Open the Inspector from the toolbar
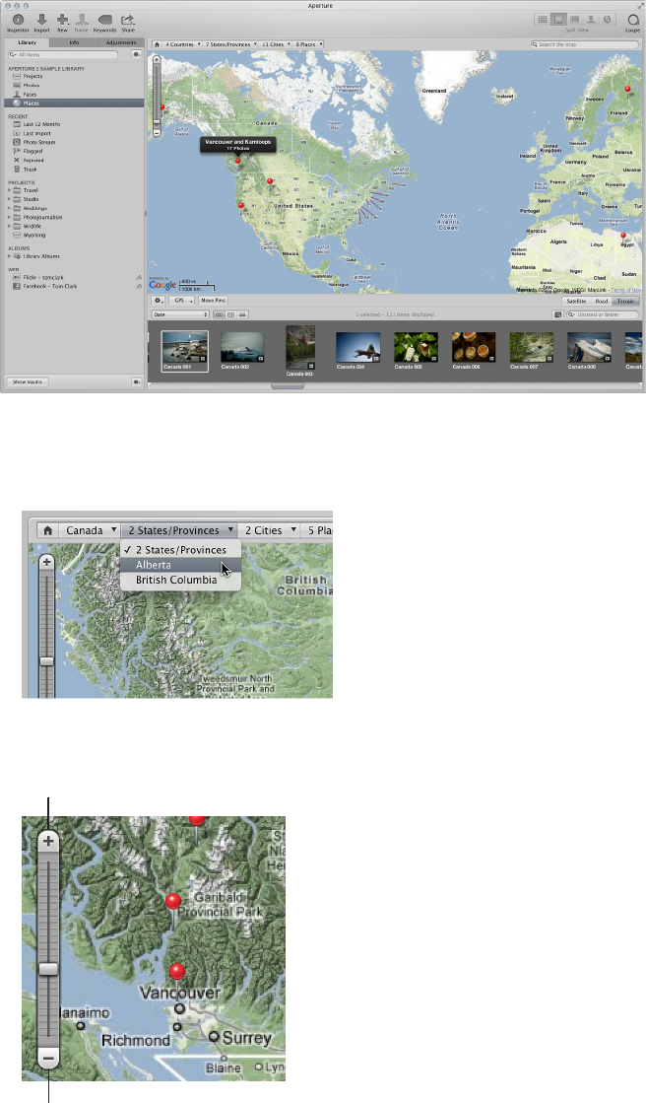Screen dimensions: 646x1103 (x=19, y=23)
